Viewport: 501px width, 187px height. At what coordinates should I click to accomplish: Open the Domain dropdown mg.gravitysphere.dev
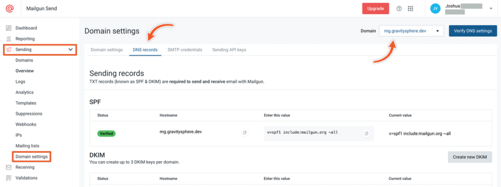pyautogui.click(x=411, y=31)
